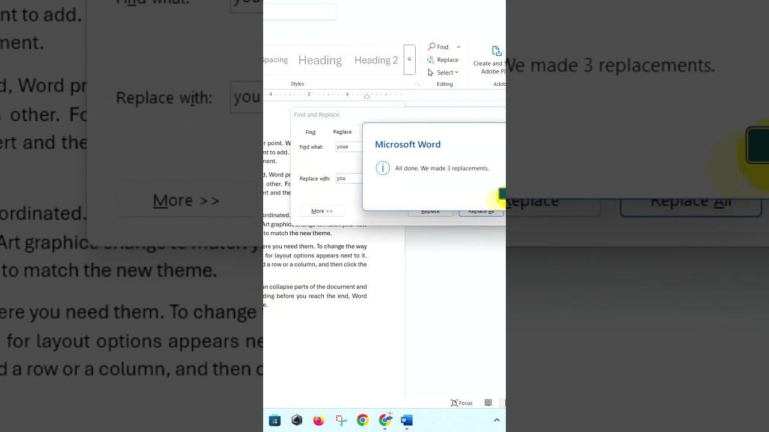Click the Replace with input field
This screenshot has height=432, width=769.
[348, 178]
